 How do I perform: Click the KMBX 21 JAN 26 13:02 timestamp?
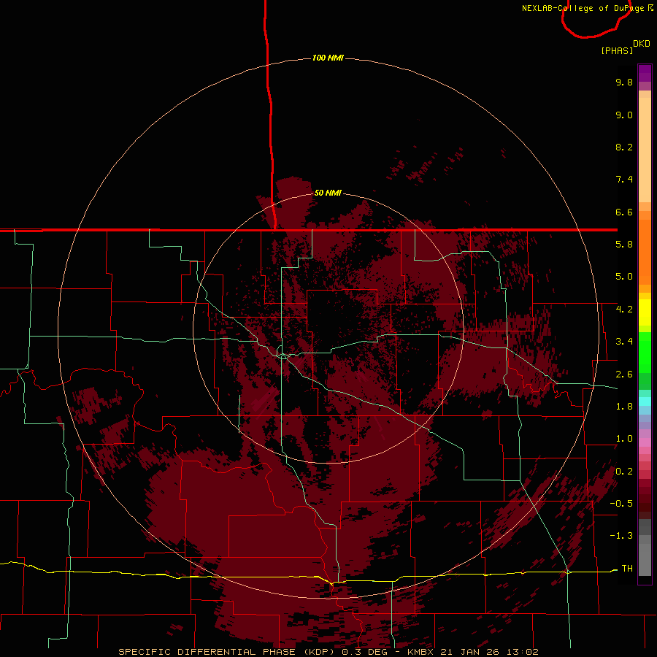pyautogui.click(x=473, y=652)
